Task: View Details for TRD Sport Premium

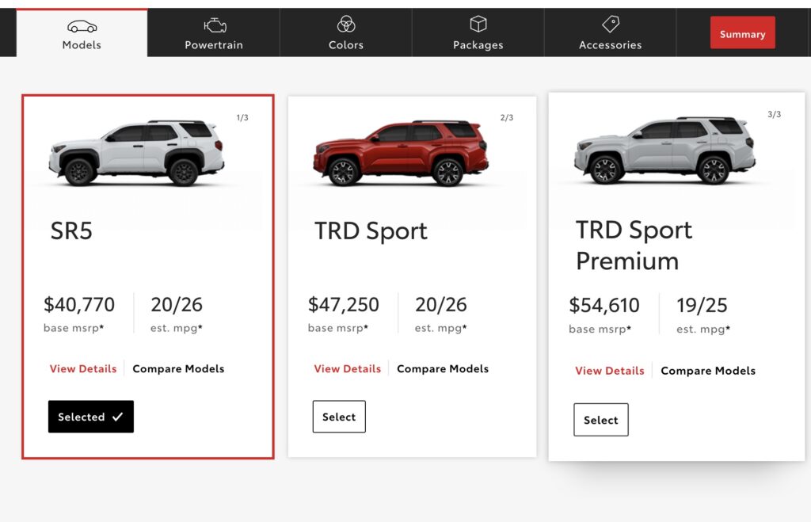Action: pos(609,371)
